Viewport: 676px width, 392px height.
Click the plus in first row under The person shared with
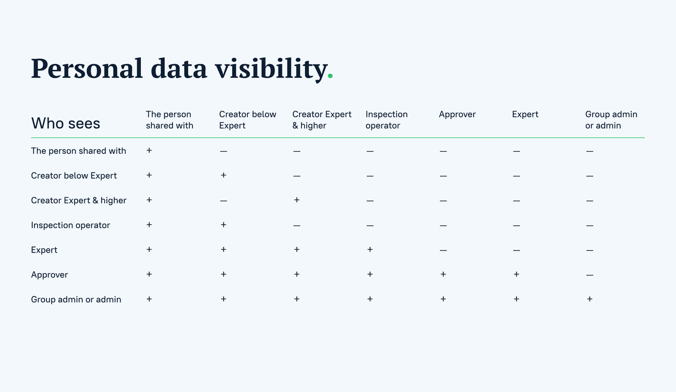pos(149,150)
